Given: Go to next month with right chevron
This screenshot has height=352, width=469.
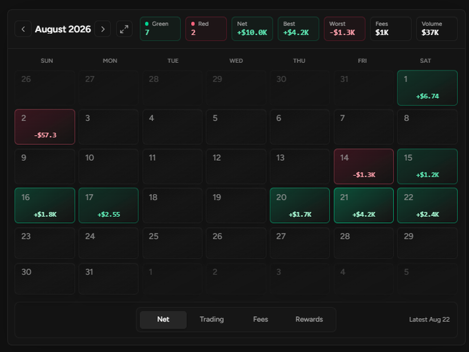Looking at the screenshot, I should (103, 29).
